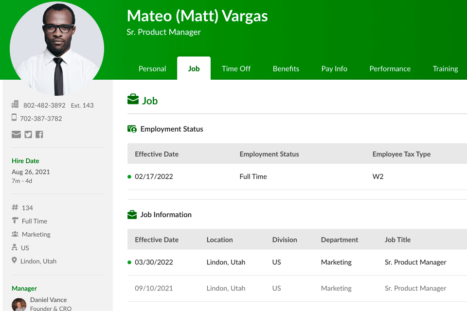Open the Time Off tab

click(x=236, y=69)
